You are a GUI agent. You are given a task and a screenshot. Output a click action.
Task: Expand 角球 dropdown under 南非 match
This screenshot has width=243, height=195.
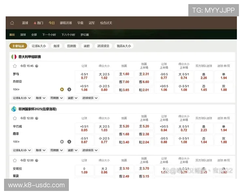(x=40, y=150)
